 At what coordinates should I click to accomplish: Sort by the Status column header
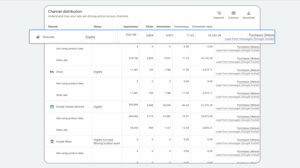97,27
